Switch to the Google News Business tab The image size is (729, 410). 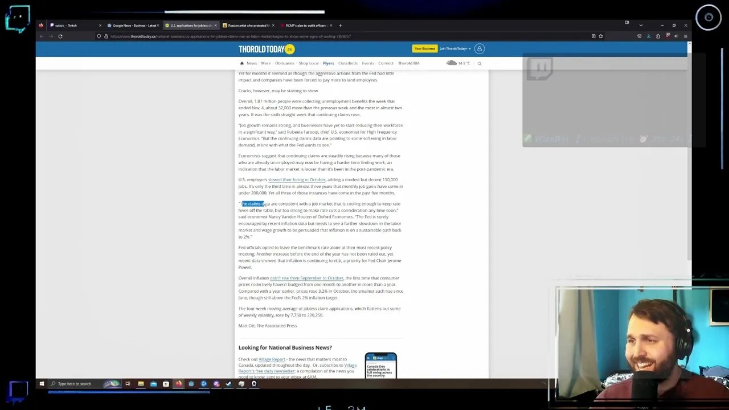pyautogui.click(x=133, y=25)
